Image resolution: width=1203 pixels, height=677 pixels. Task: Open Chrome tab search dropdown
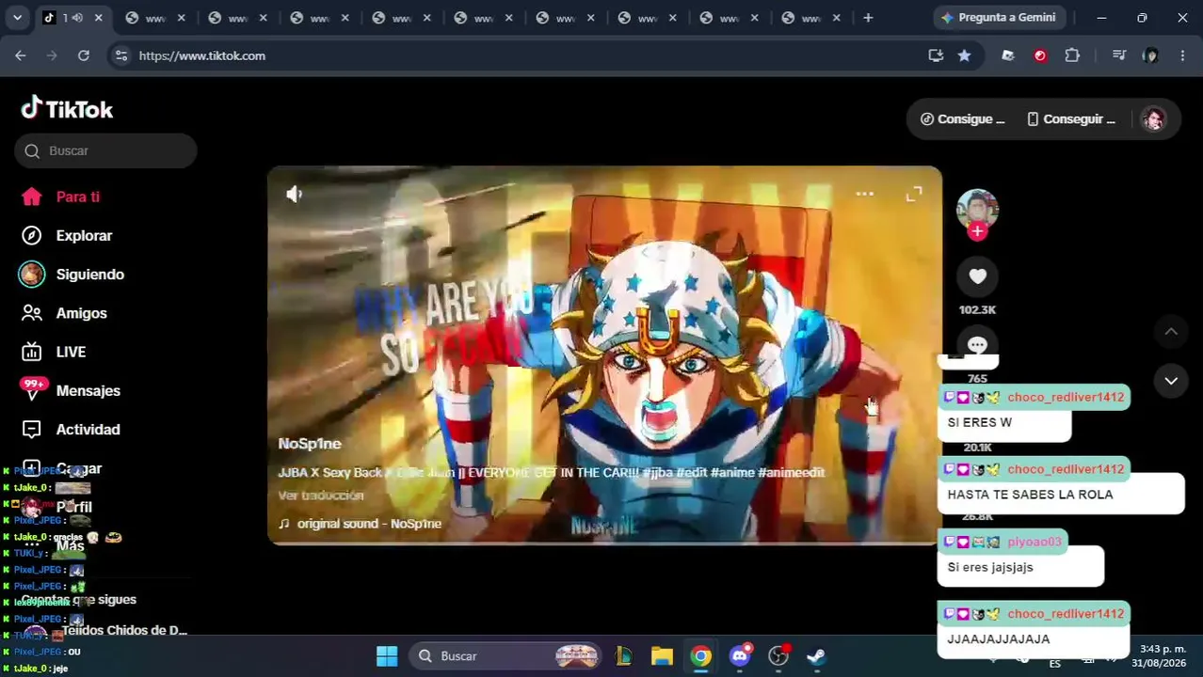[x=17, y=17]
